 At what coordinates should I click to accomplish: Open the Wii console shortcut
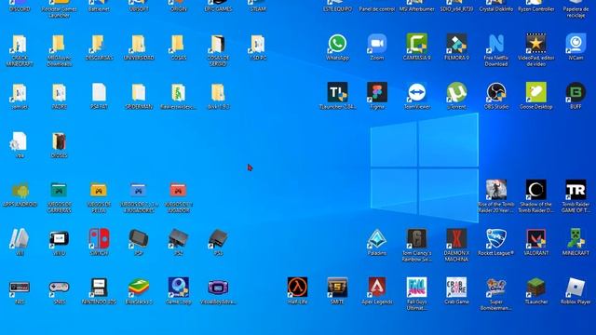(20, 239)
